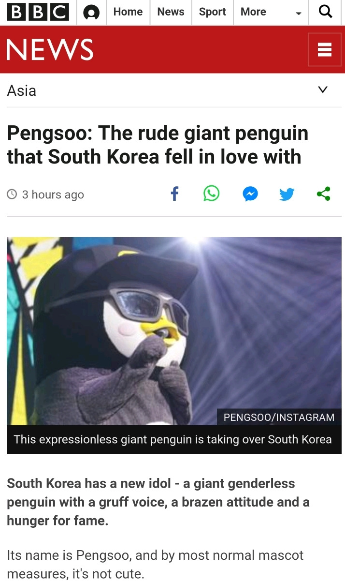
Task: Share article on Facebook
Action: [x=174, y=194]
